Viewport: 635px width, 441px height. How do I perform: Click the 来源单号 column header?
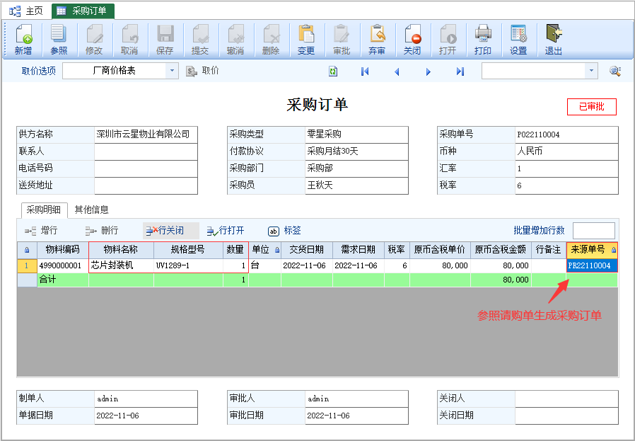[x=592, y=250]
